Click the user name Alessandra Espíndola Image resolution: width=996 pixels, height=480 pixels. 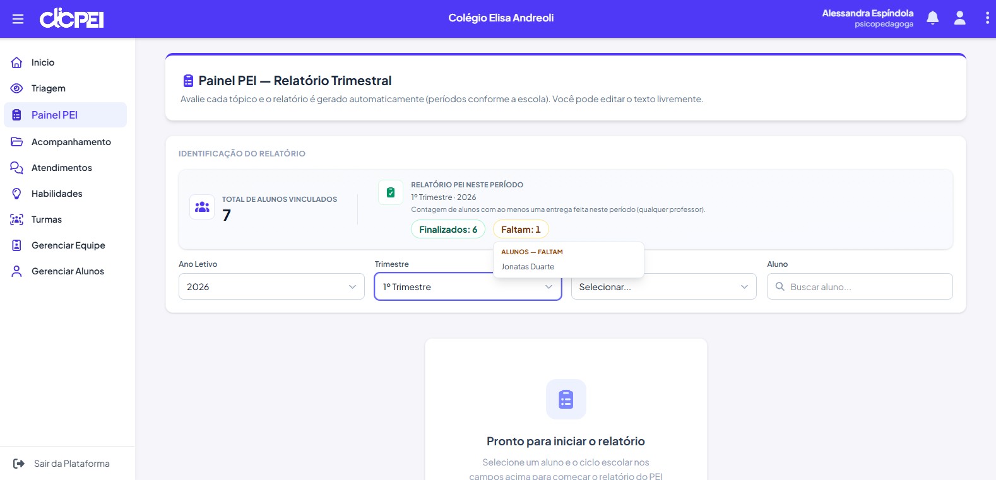[867, 13]
